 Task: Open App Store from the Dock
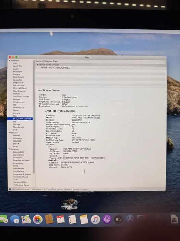pos(130,219)
